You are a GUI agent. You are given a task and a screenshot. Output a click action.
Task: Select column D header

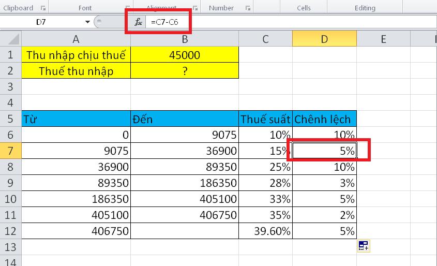coord(324,39)
